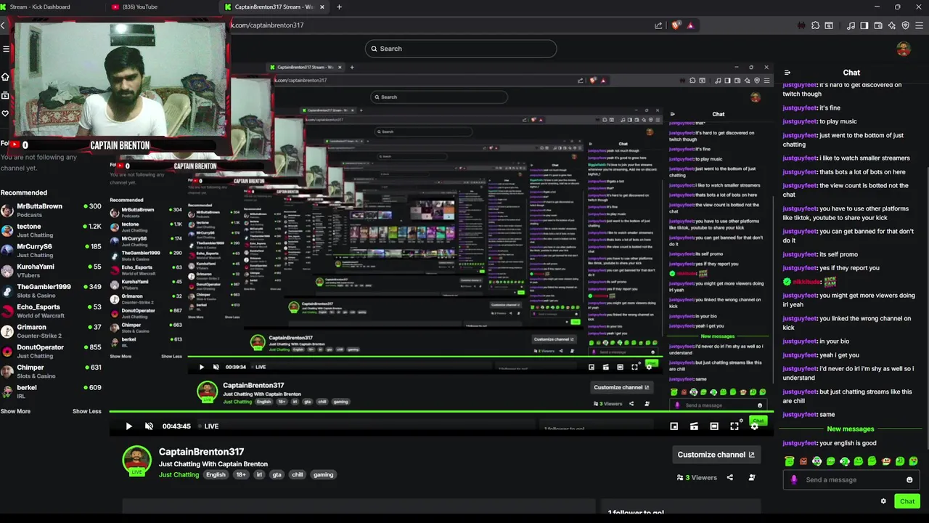
Task: Open the emoji picker in the message box
Action: coord(909,479)
